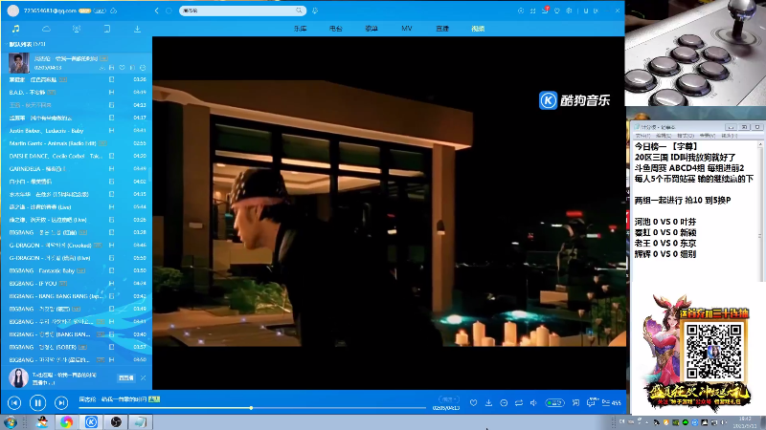Screen dimensions: 766x430
Task: Click the heart icon on the now-playing row
Action: (x=123, y=68)
